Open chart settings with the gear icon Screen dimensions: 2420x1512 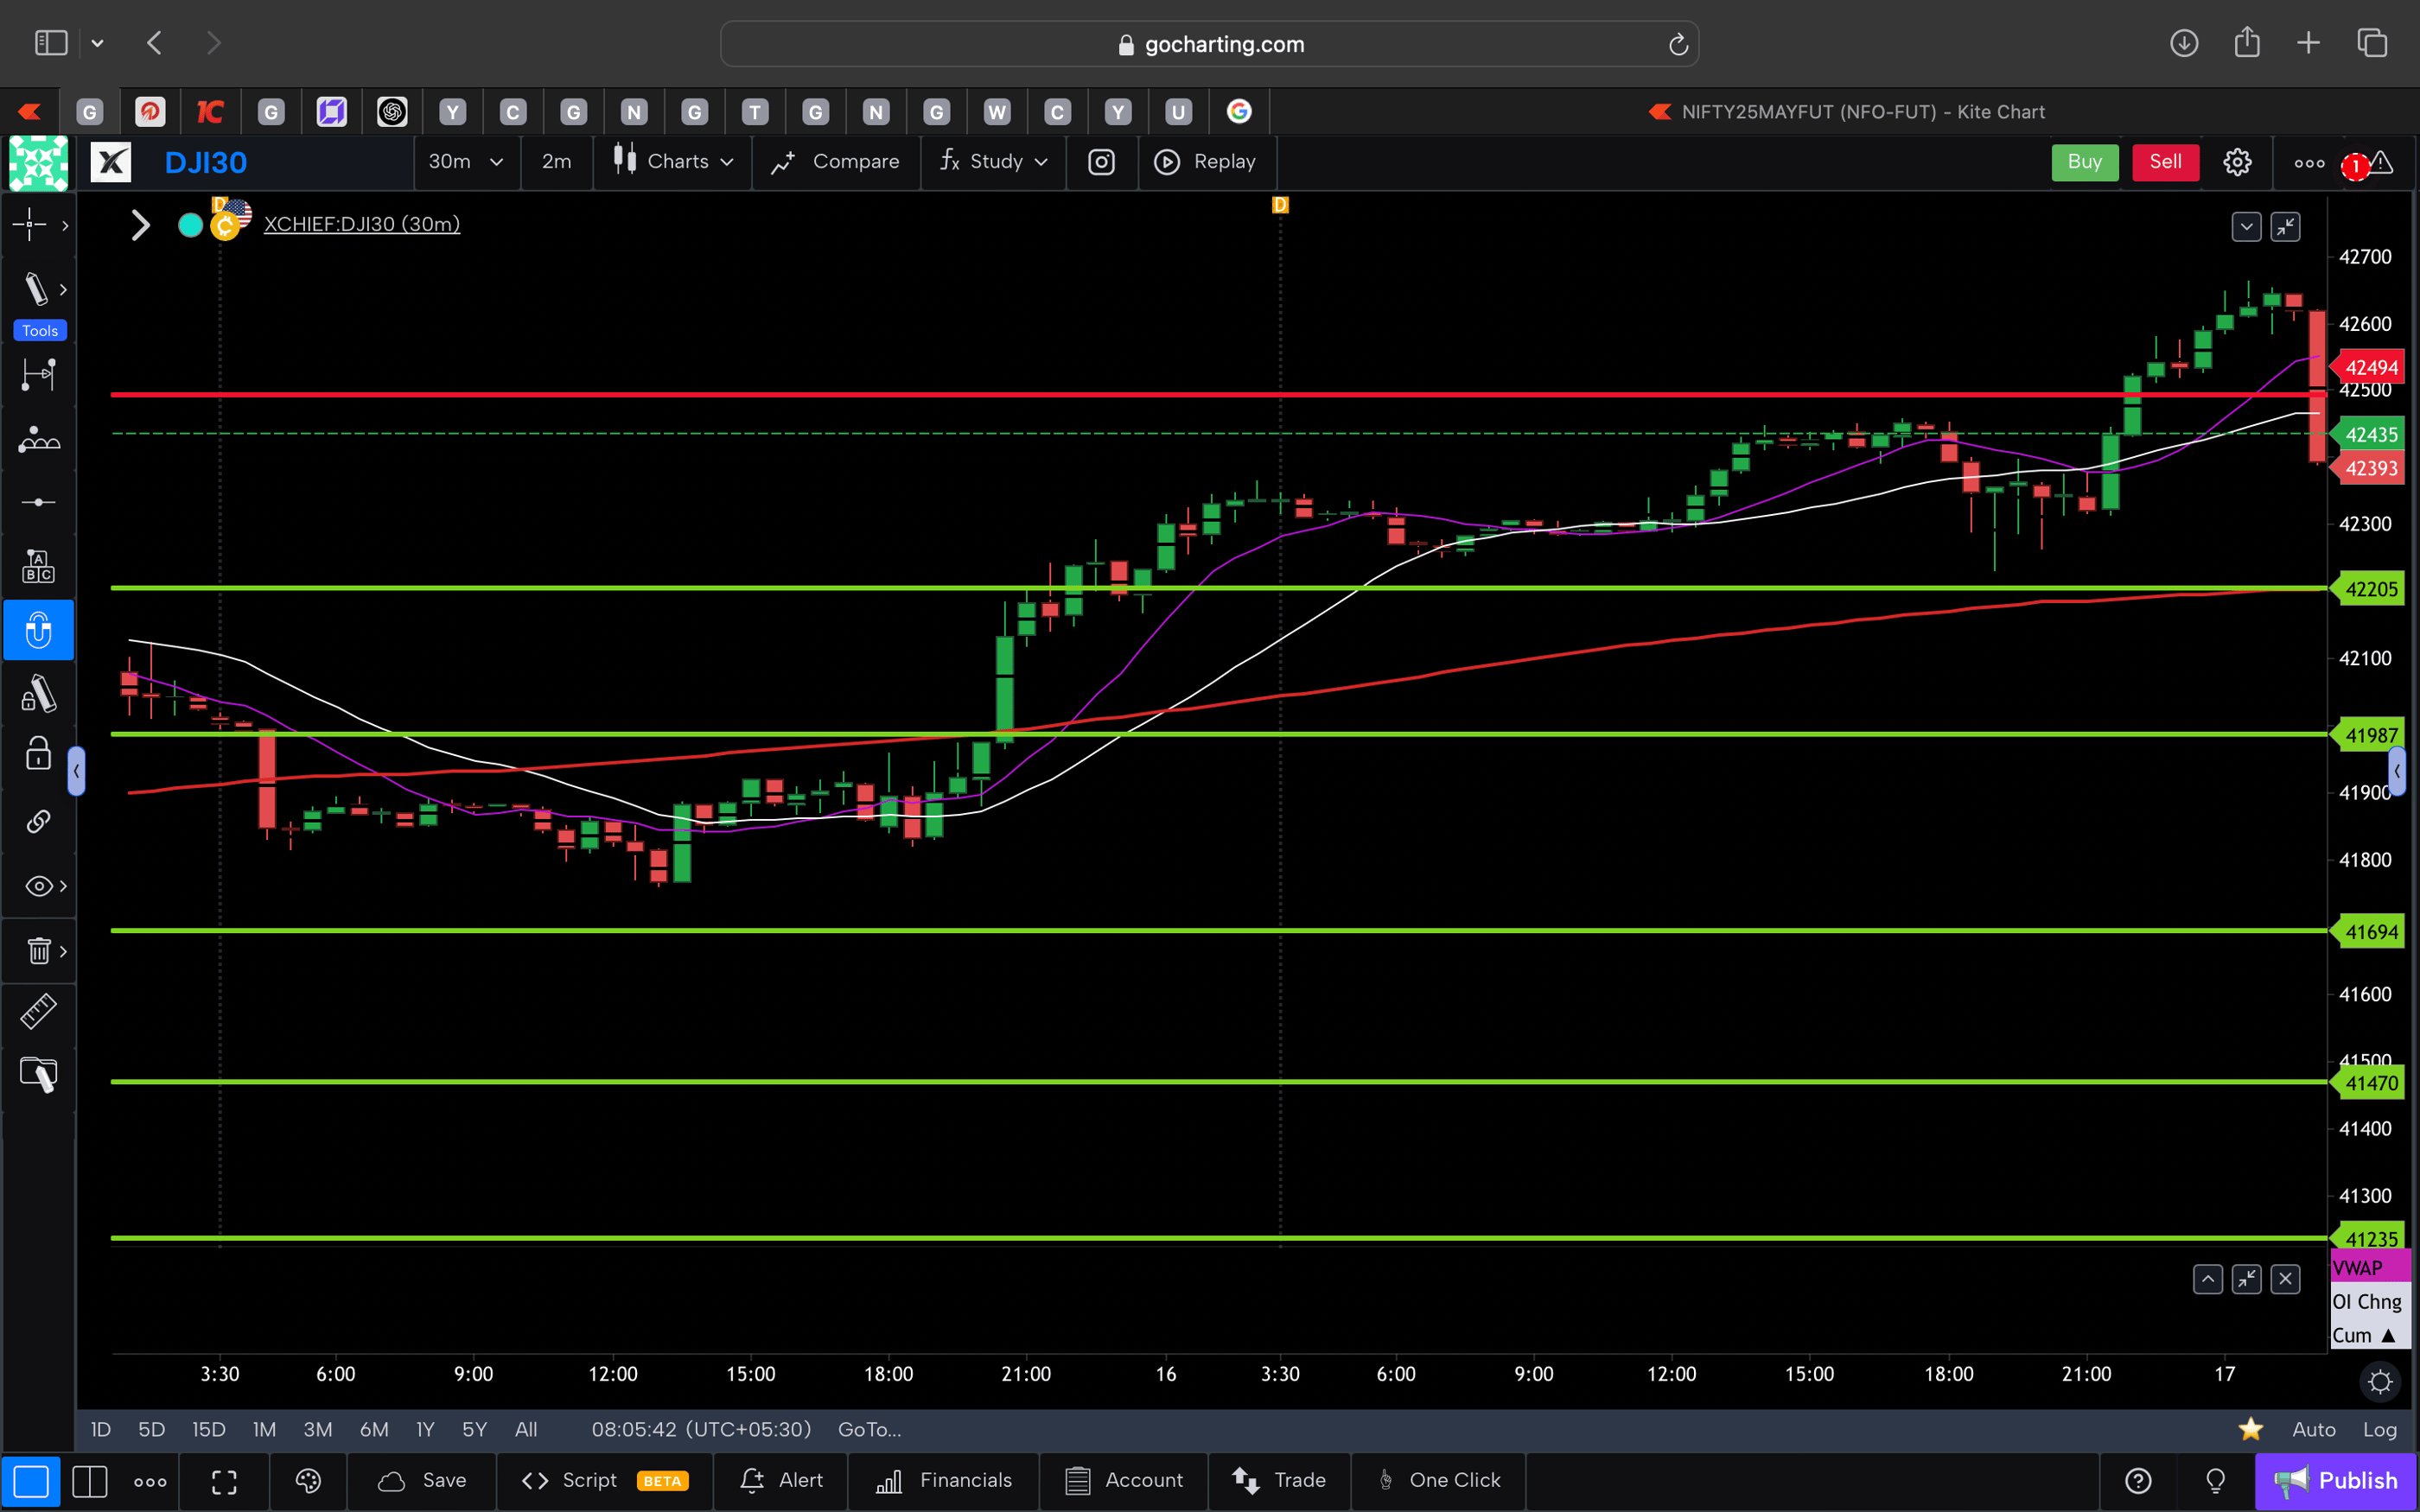point(2237,161)
